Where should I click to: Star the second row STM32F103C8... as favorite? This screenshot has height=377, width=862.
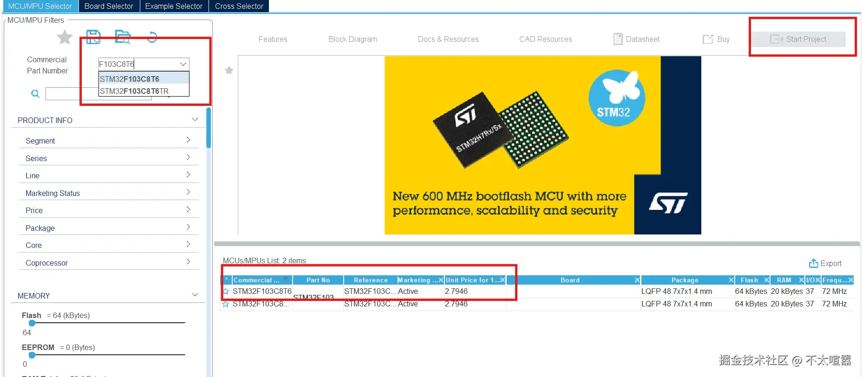coord(226,304)
